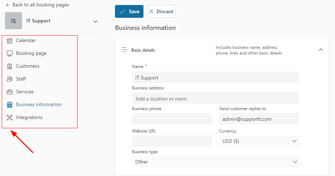335x176 pixels.
Task: Click the Website URL field
Action: (x=172, y=141)
